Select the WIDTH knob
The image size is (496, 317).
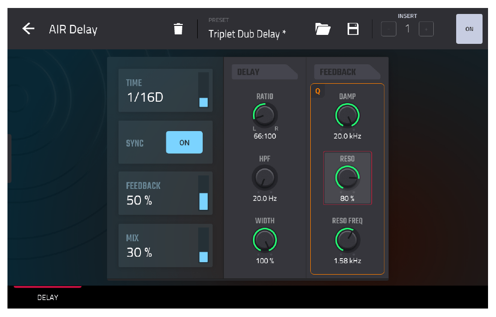click(265, 240)
